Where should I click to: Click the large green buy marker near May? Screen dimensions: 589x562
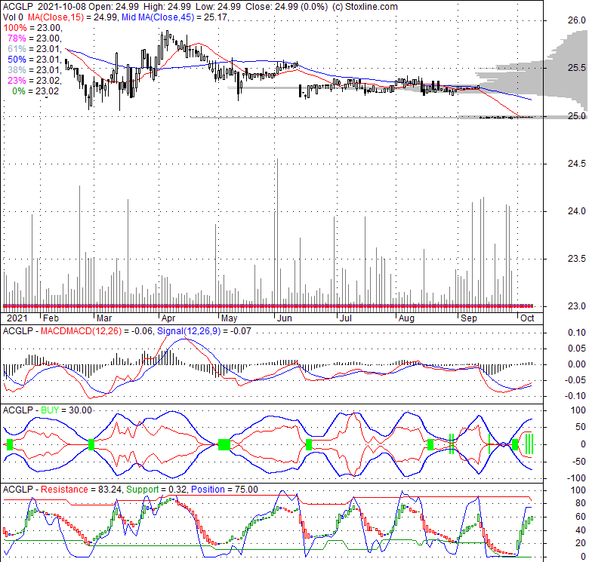click(x=224, y=444)
